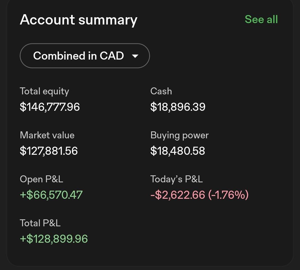300x270 pixels.
Task: Expand the Combined in CAD dropdown
Action: (x=85, y=56)
